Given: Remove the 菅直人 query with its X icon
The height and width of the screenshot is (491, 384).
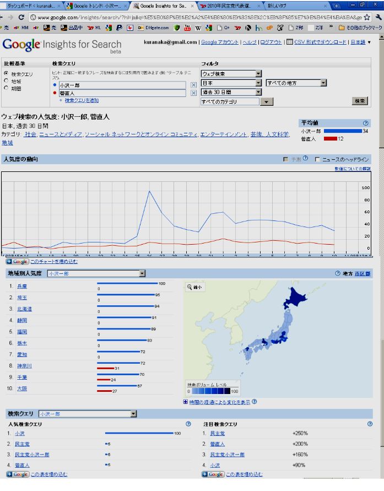Looking at the screenshot, I should click(193, 94).
